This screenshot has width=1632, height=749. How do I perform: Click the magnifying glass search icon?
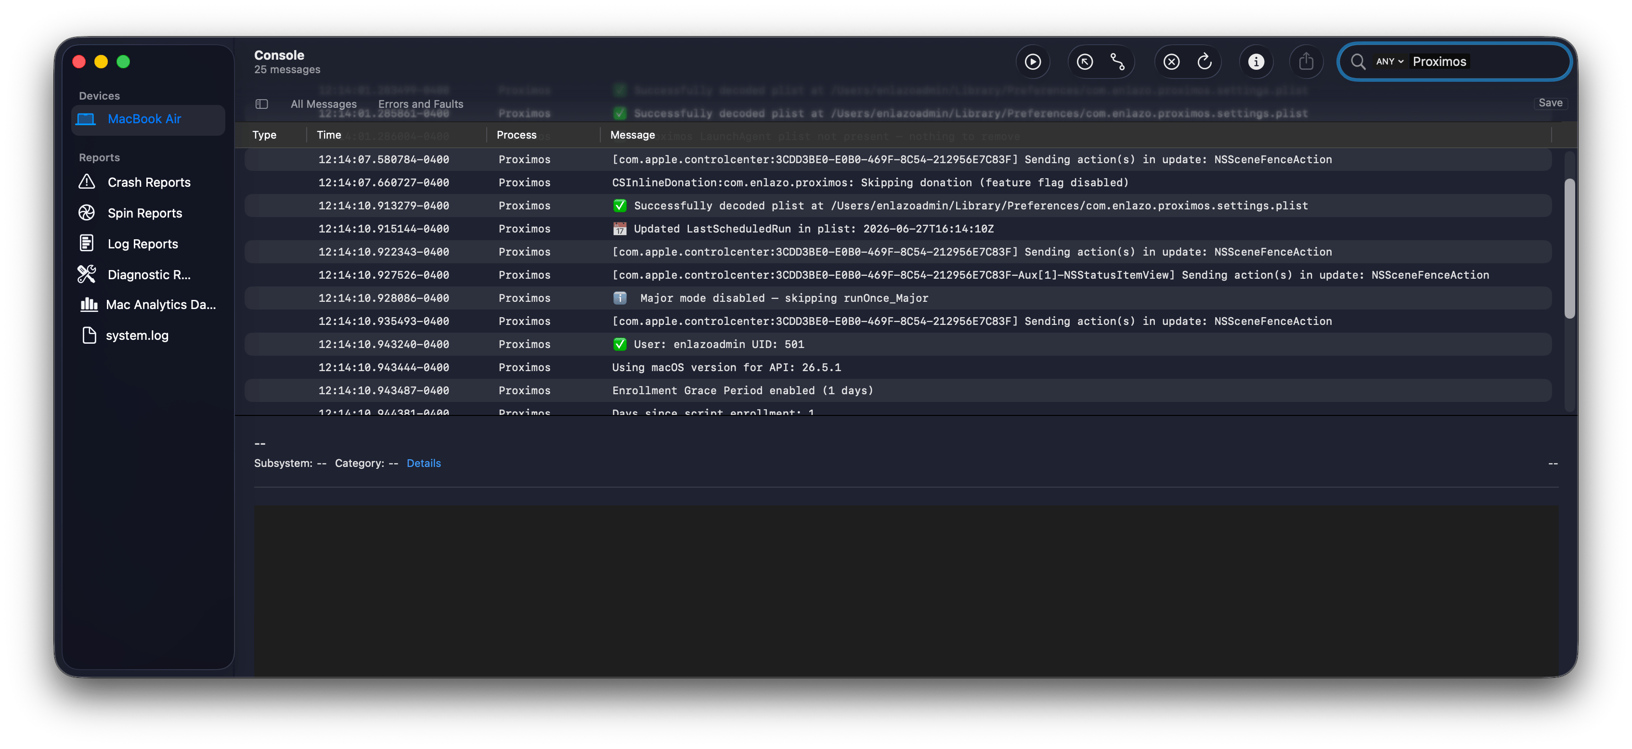(x=1358, y=62)
